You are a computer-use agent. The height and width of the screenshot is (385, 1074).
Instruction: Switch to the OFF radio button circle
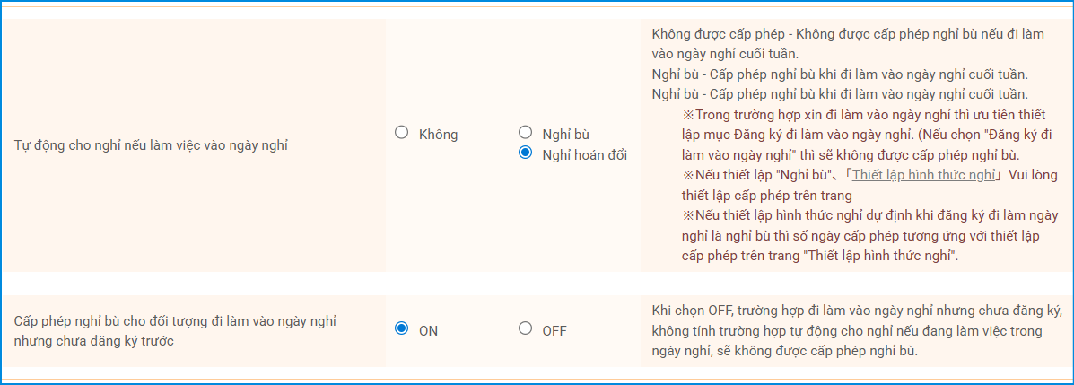(x=526, y=328)
